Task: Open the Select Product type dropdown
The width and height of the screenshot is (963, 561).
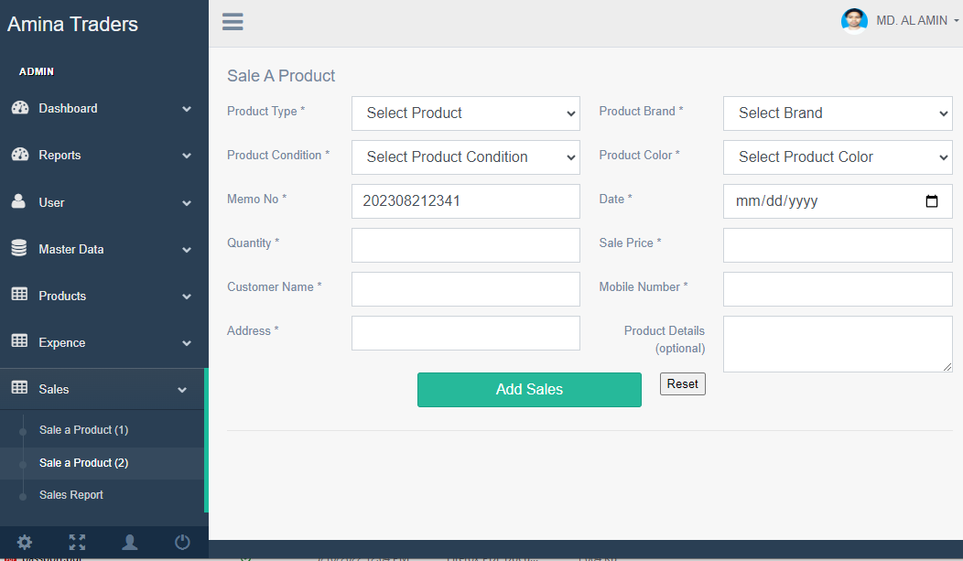Action: (465, 113)
